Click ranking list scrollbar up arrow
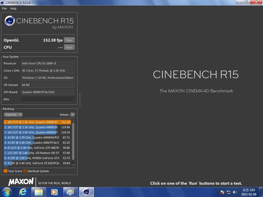This screenshot has height=197, width=263. click(73, 121)
